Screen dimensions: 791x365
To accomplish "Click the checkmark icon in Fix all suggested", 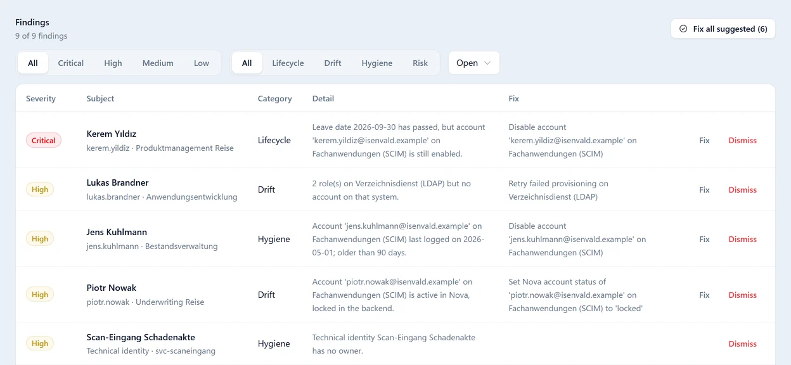I will pos(683,29).
